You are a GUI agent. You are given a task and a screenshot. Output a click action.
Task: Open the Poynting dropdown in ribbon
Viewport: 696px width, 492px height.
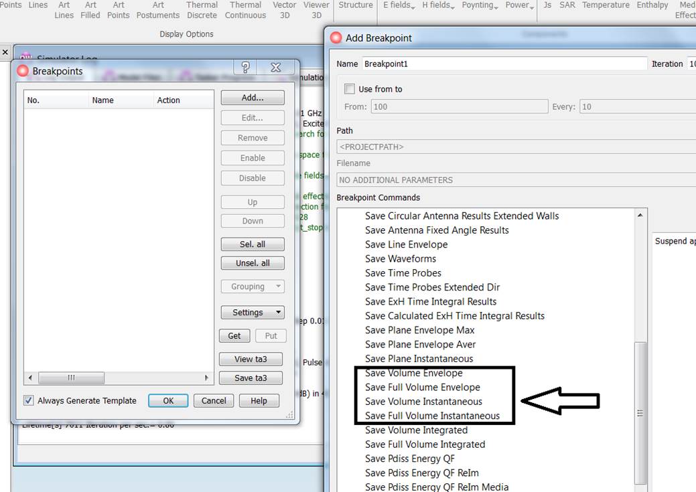(480, 5)
